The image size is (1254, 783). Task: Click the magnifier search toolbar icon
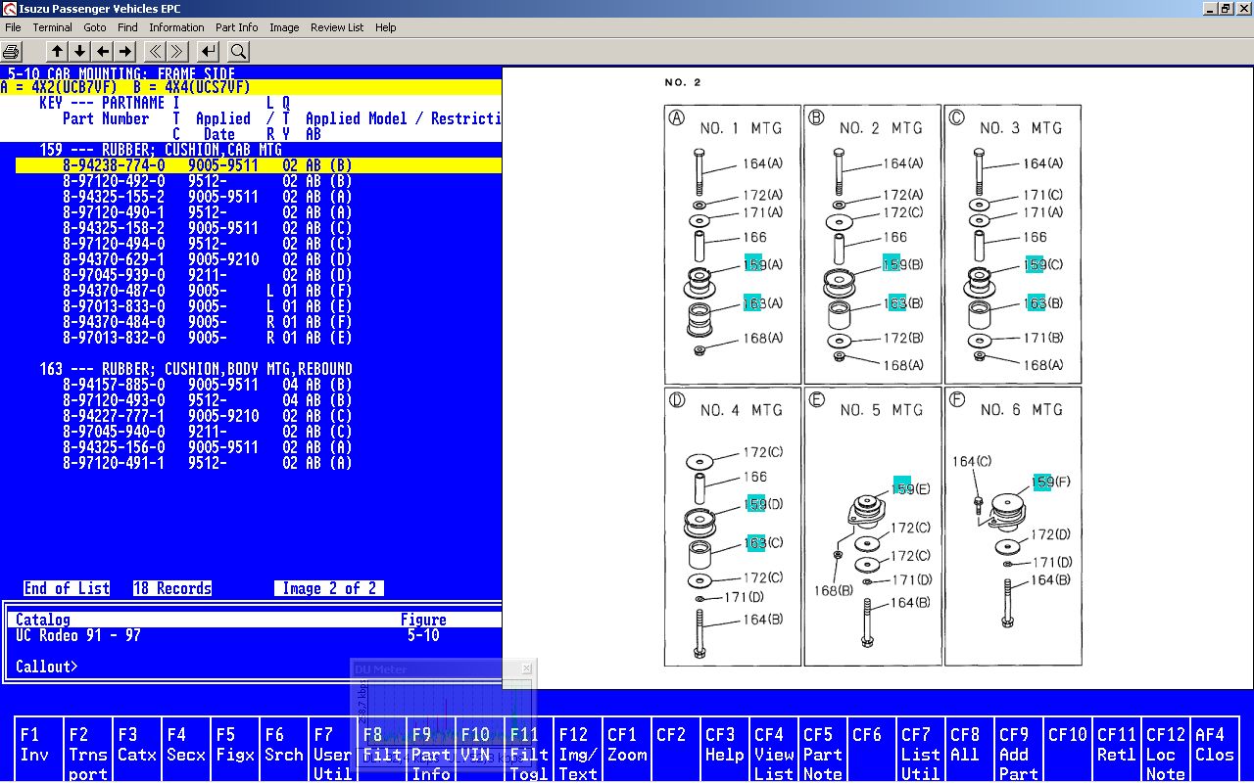click(x=238, y=51)
